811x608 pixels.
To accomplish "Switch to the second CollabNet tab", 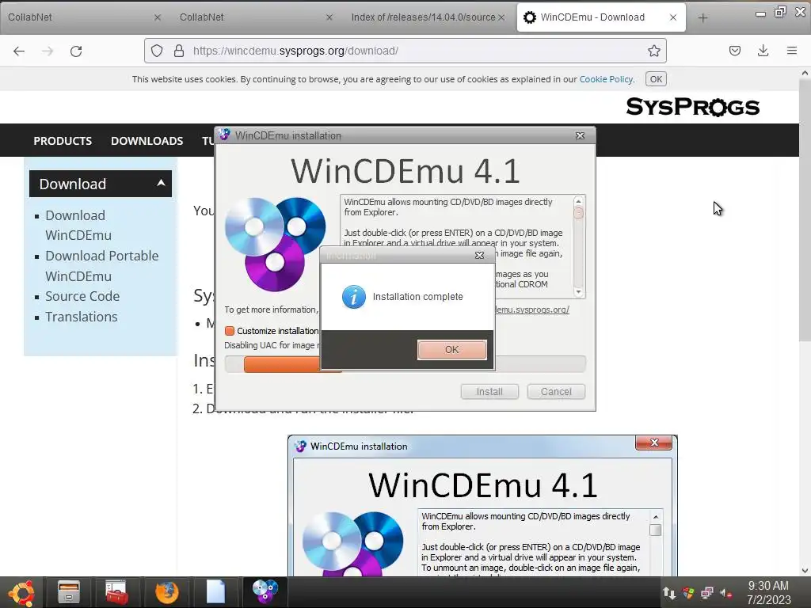I will coord(249,17).
